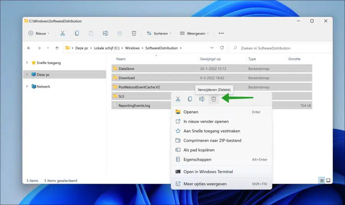
Task: Click the Cut icon in the top toolbar
Action: click(x=62, y=33)
